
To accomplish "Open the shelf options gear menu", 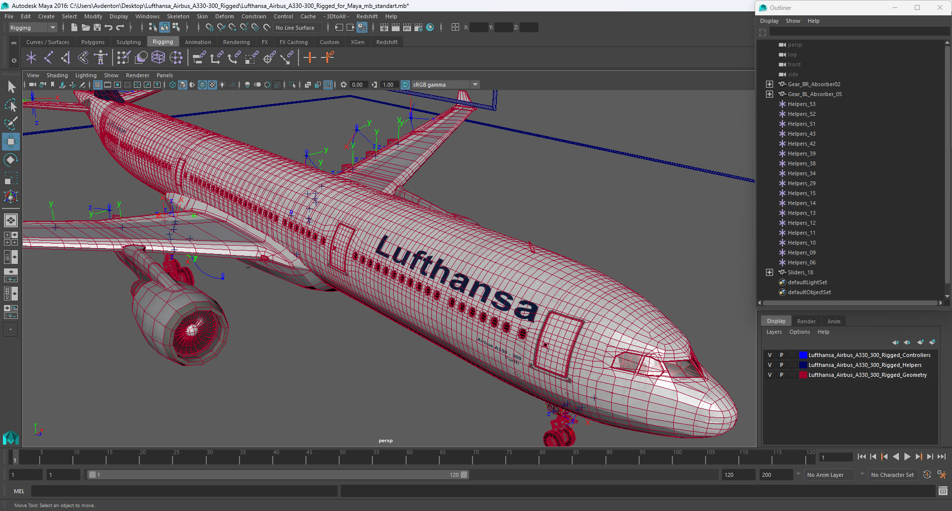I will [14, 60].
